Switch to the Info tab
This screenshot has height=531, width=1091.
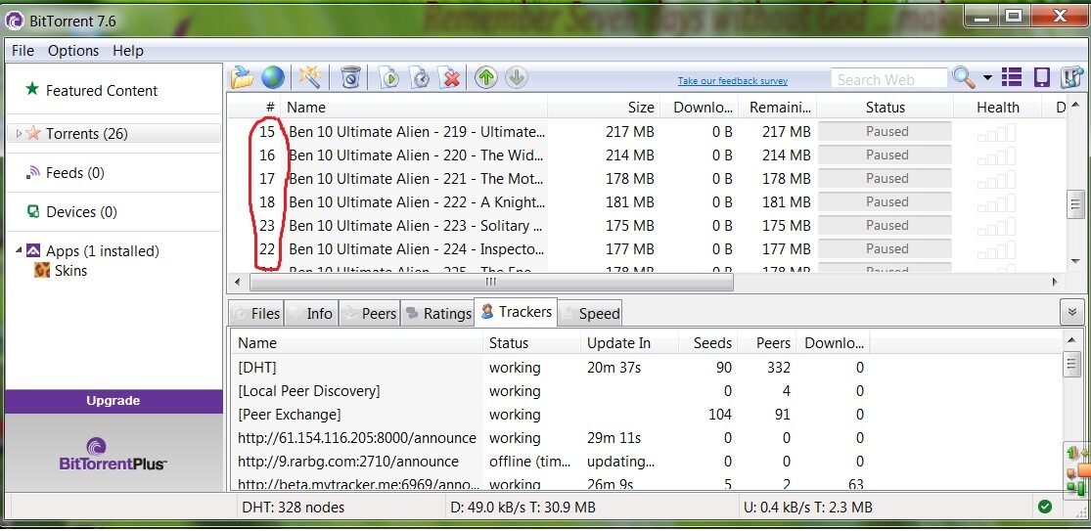pos(311,314)
